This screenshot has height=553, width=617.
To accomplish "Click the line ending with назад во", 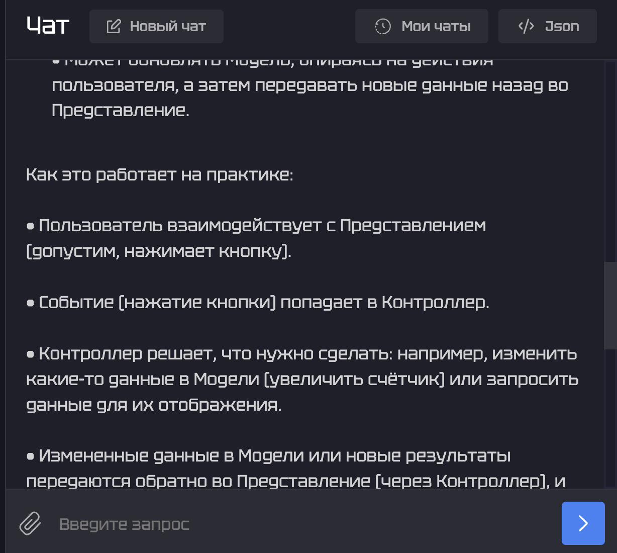I will coord(310,85).
